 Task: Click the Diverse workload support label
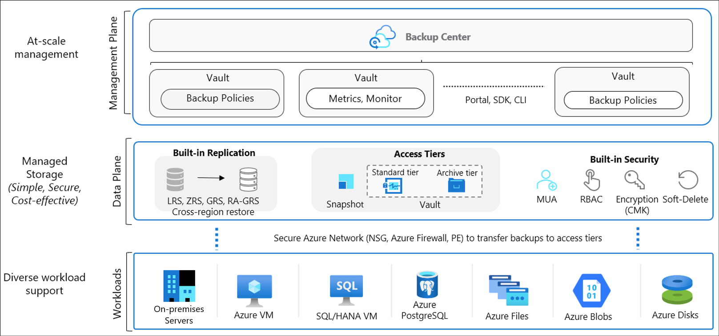(44, 284)
